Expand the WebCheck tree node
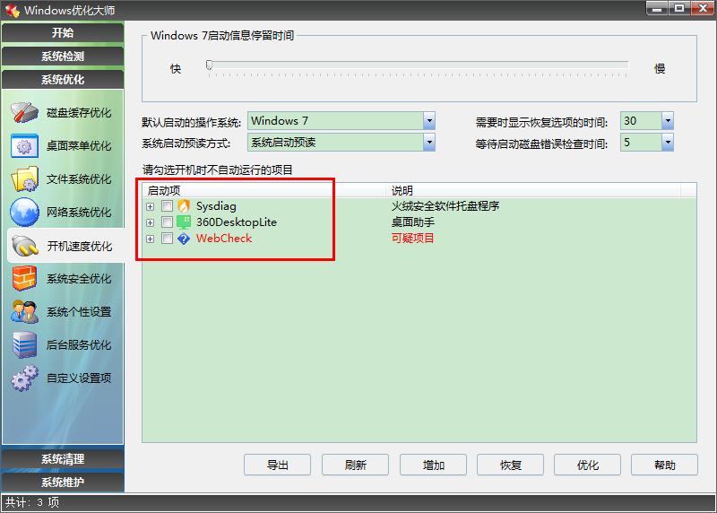Image resolution: width=717 pixels, height=513 pixels. point(150,239)
